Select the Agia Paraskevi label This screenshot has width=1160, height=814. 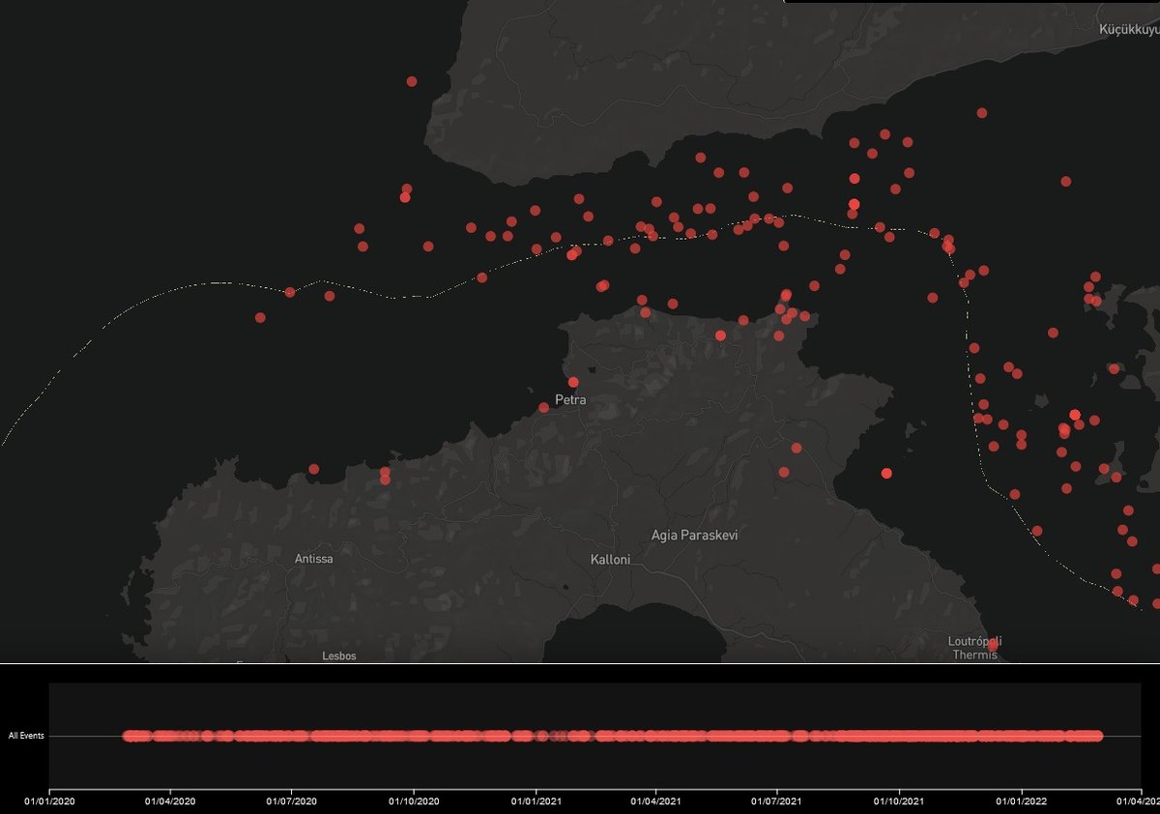pos(695,535)
